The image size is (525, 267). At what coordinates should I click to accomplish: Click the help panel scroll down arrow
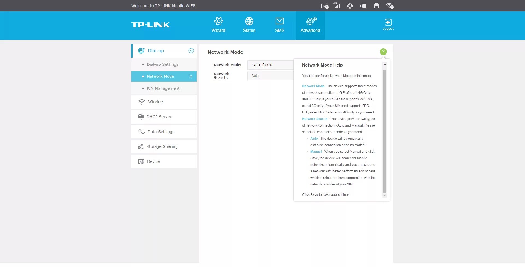[x=384, y=196]
